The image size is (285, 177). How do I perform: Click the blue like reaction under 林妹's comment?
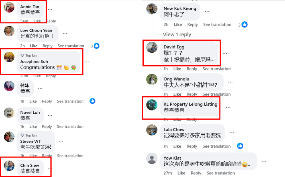click(92, 101)
